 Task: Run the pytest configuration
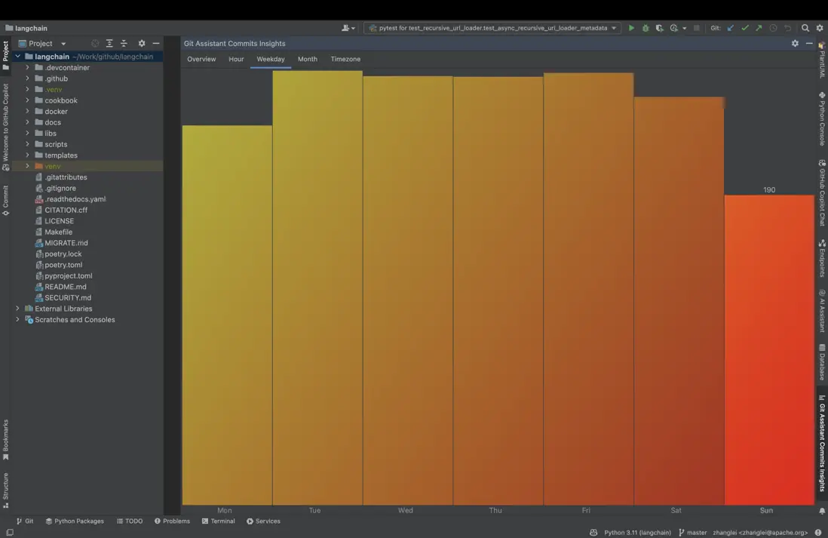click(631, 28)
